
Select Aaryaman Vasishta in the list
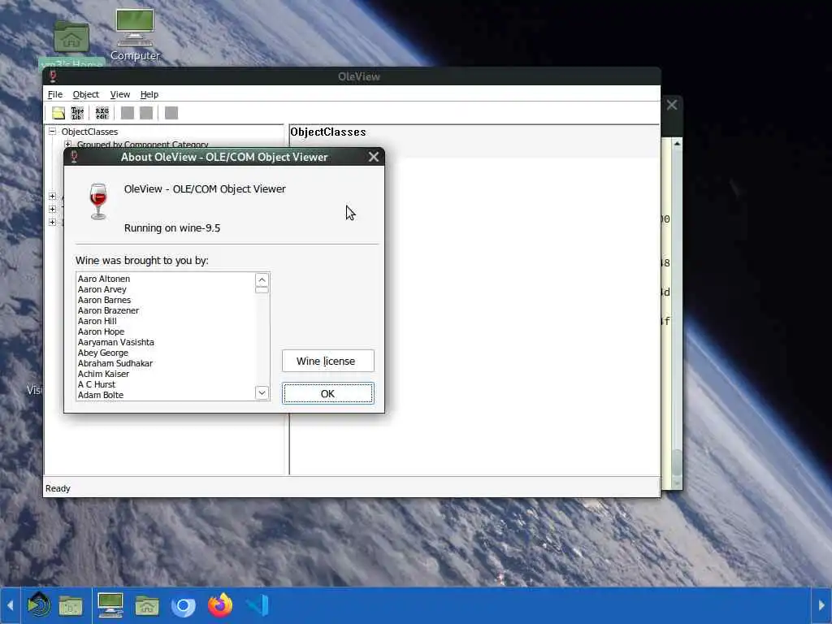[x=115, y=342]
